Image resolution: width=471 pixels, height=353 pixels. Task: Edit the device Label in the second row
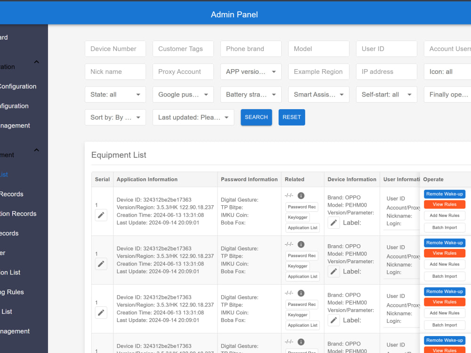(333, 272)
